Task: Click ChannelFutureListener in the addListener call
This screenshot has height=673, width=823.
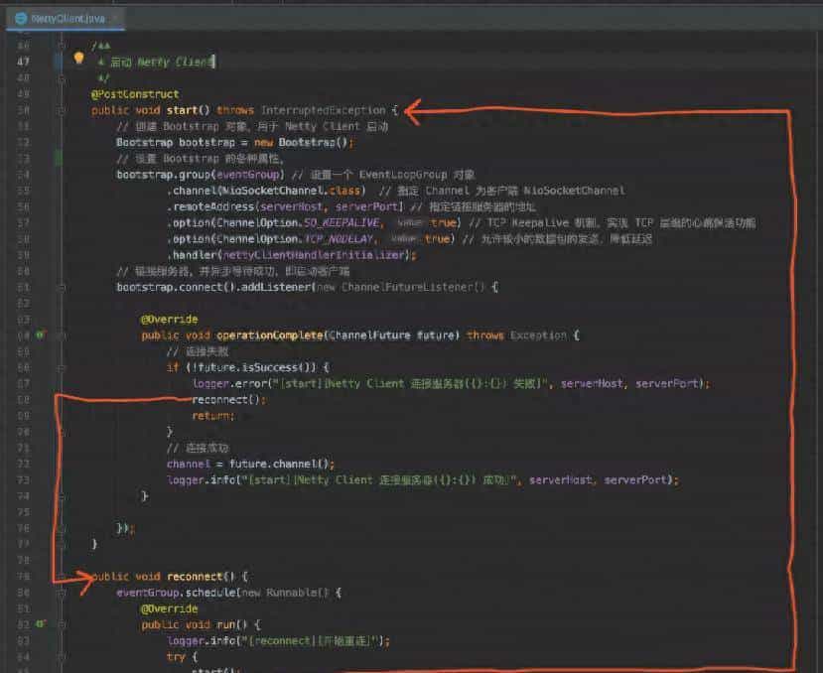Action: point(407,287)
